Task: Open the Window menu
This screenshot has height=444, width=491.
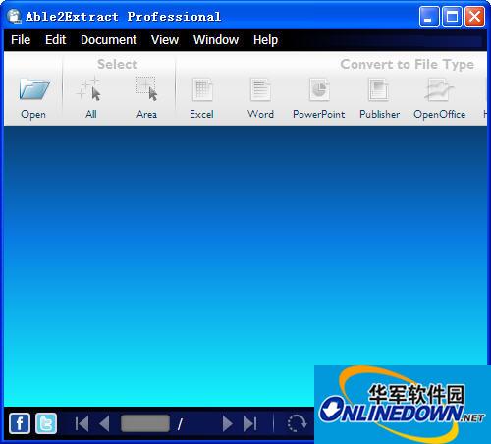Action: (216, 40)
